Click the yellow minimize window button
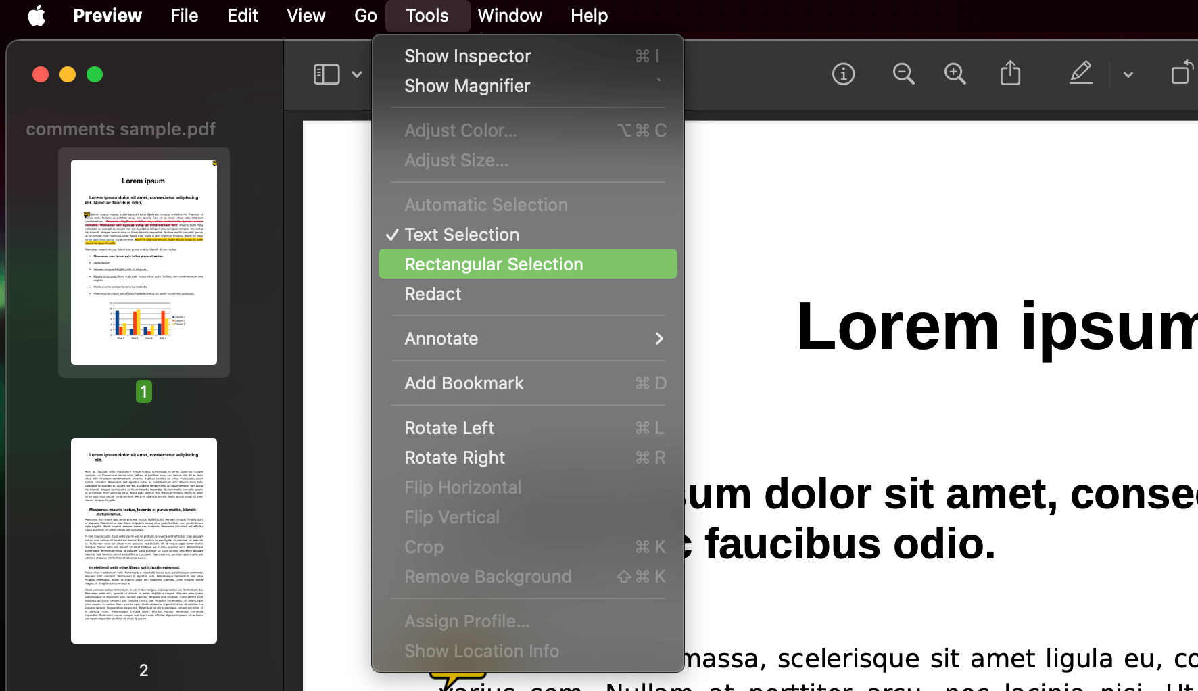 point(68,74)
